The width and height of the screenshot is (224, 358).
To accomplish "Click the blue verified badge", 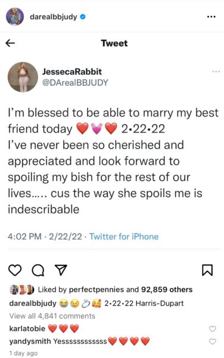I will point(83,17).
